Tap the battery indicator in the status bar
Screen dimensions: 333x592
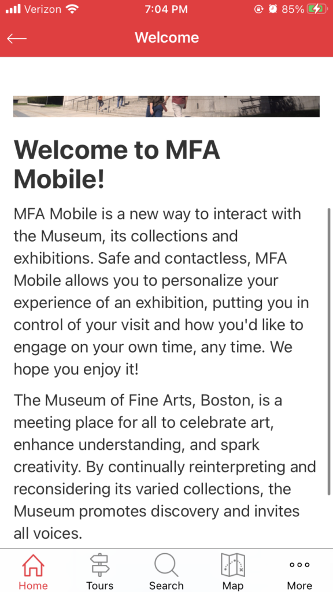point(316,9)
